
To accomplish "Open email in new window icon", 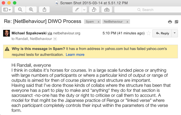I will pos(177,21).
